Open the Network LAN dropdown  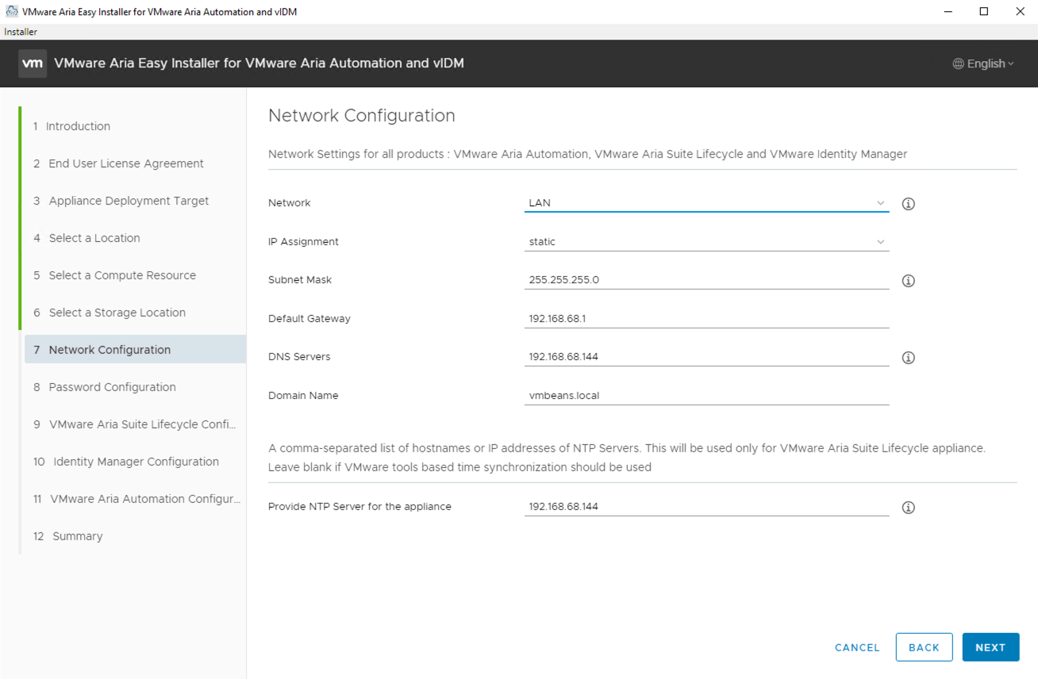(706, 203)
